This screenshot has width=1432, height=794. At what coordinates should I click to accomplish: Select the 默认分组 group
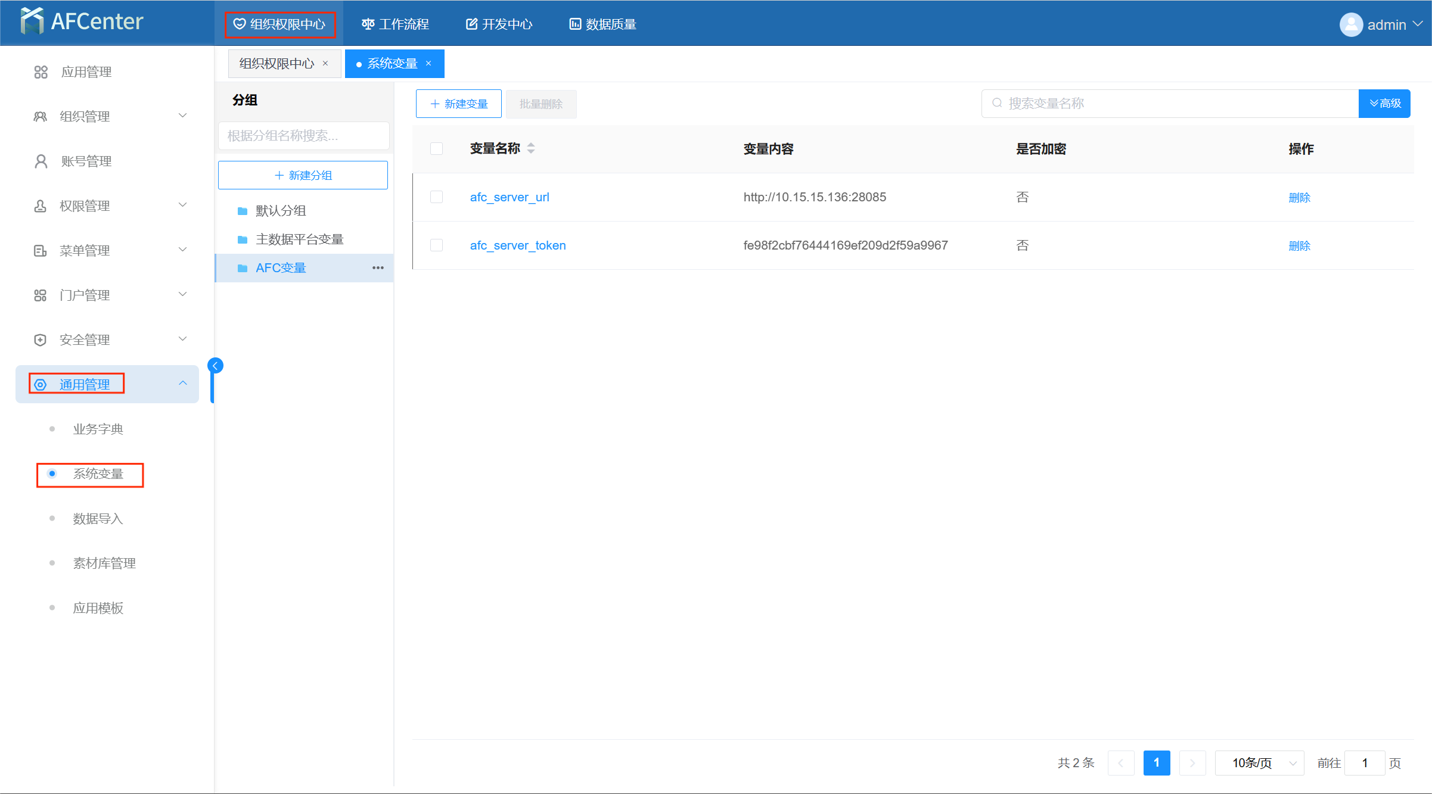click(304, 211)
